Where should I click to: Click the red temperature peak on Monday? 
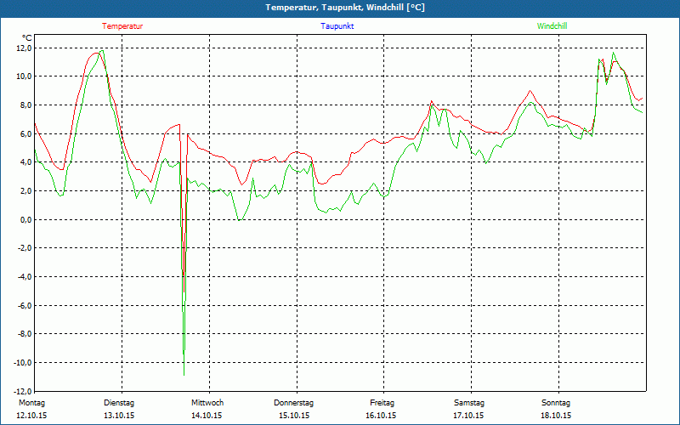coord(96,53)
